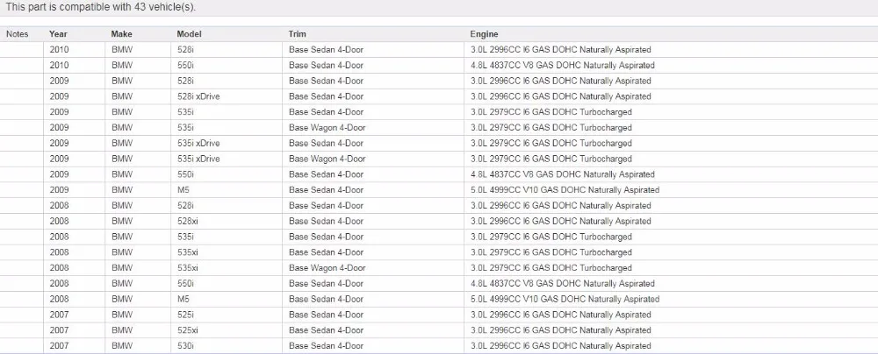Image resolution: width=878 pixels, height=354 pixels.
Task: Click the Model column header
Action: click(x=190, y=34)
